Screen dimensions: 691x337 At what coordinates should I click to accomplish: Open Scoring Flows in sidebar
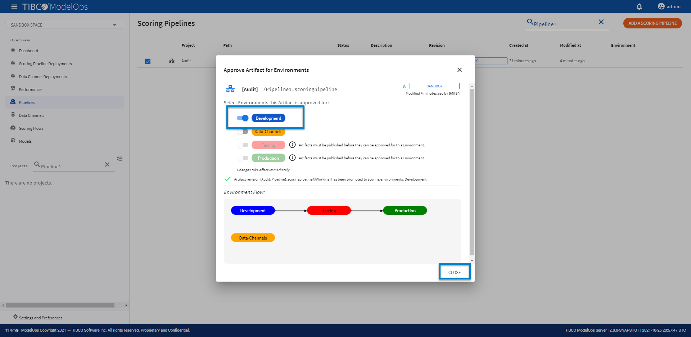(31, 128)
